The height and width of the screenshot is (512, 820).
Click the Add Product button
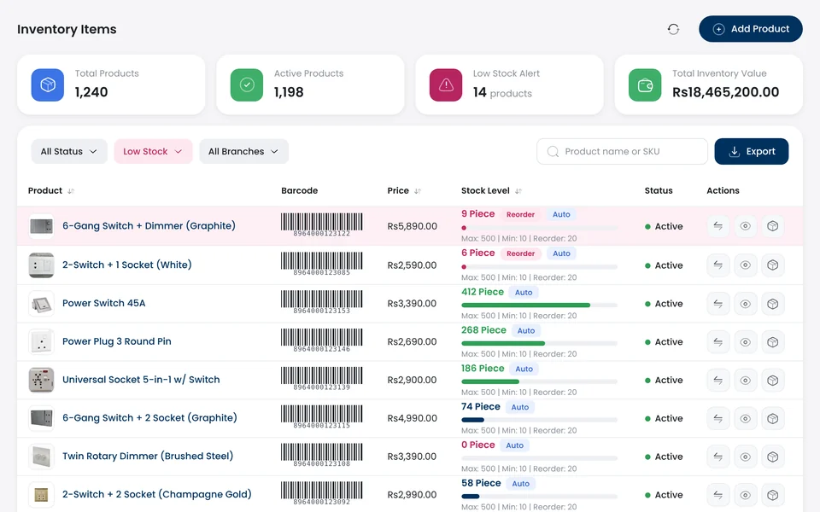point(751,29)
